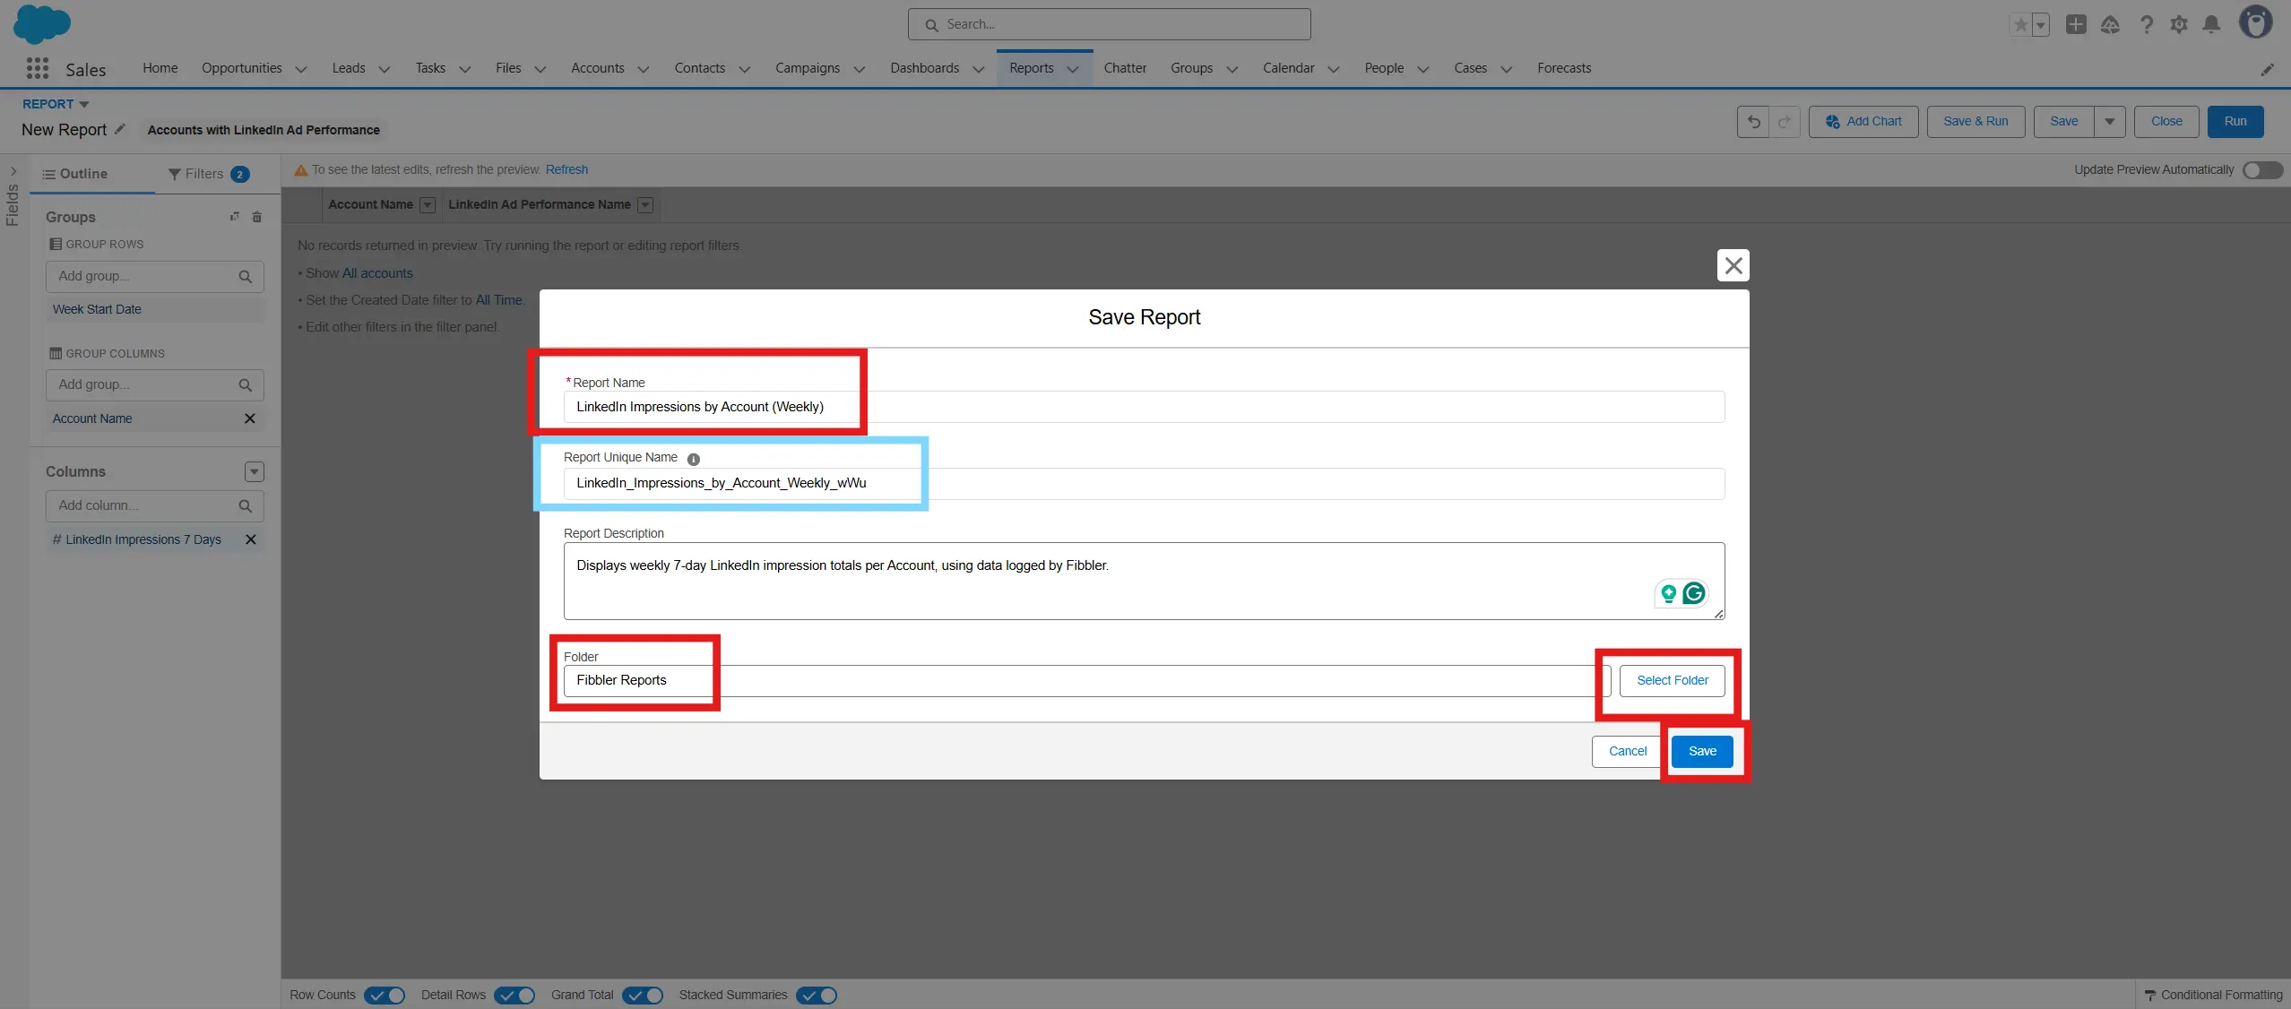The width and height of the screenshot is (2291, 1009).
Task: Open the App Launcher grid icon
Action: tap(37, 68)
